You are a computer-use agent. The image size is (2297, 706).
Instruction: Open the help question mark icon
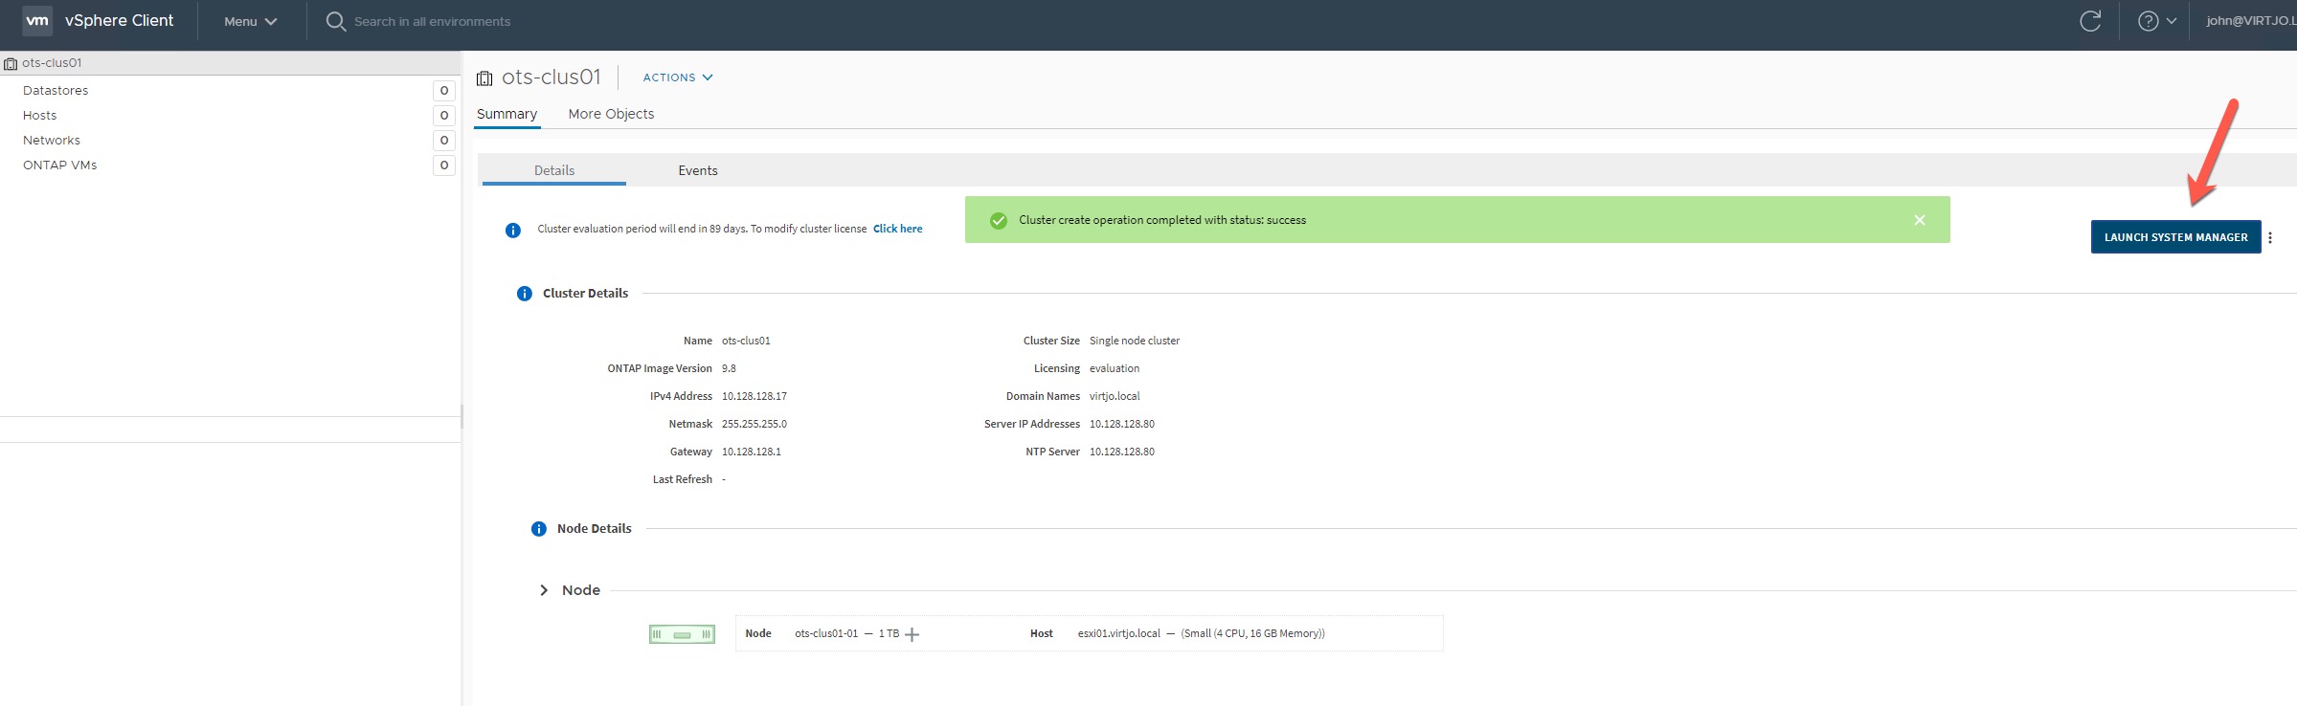click(2148, 21)
